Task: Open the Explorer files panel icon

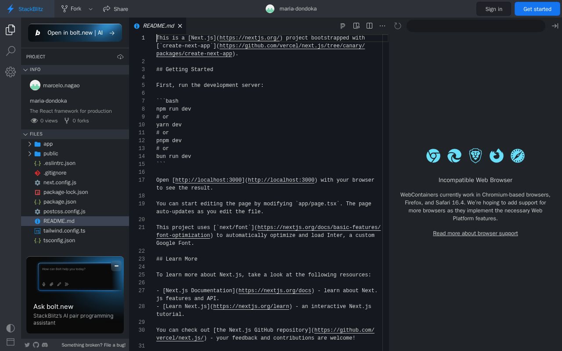Action: (11, 30)
